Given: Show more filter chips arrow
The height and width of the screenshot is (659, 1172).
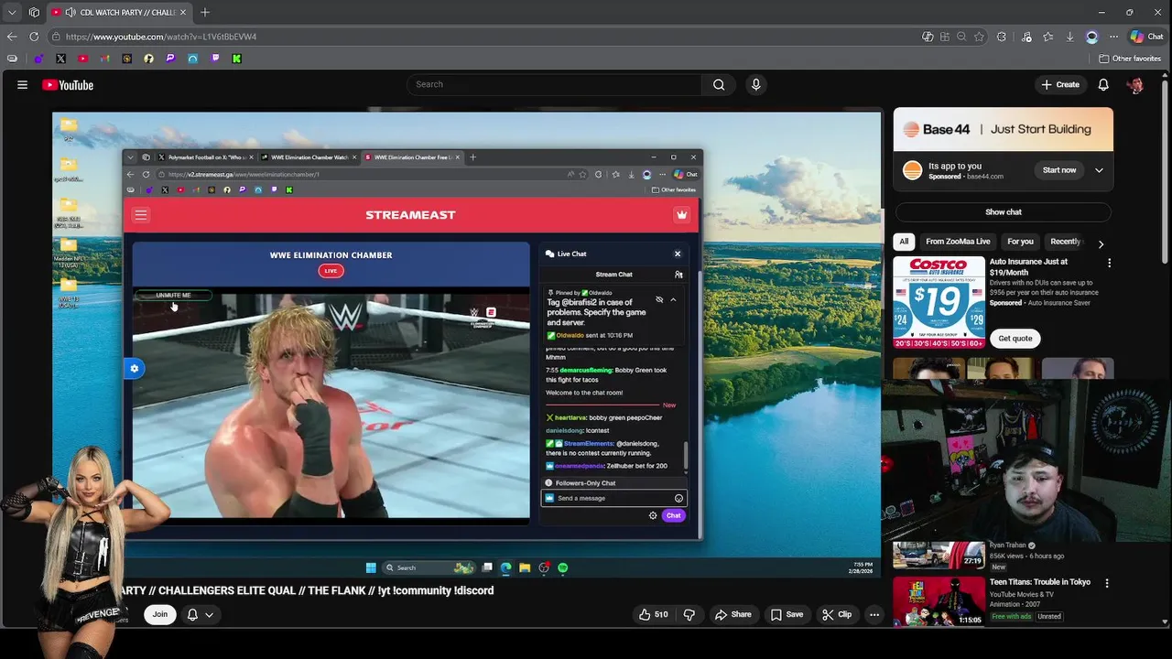Looking at the screenshot, I should tap(1101, 244).
